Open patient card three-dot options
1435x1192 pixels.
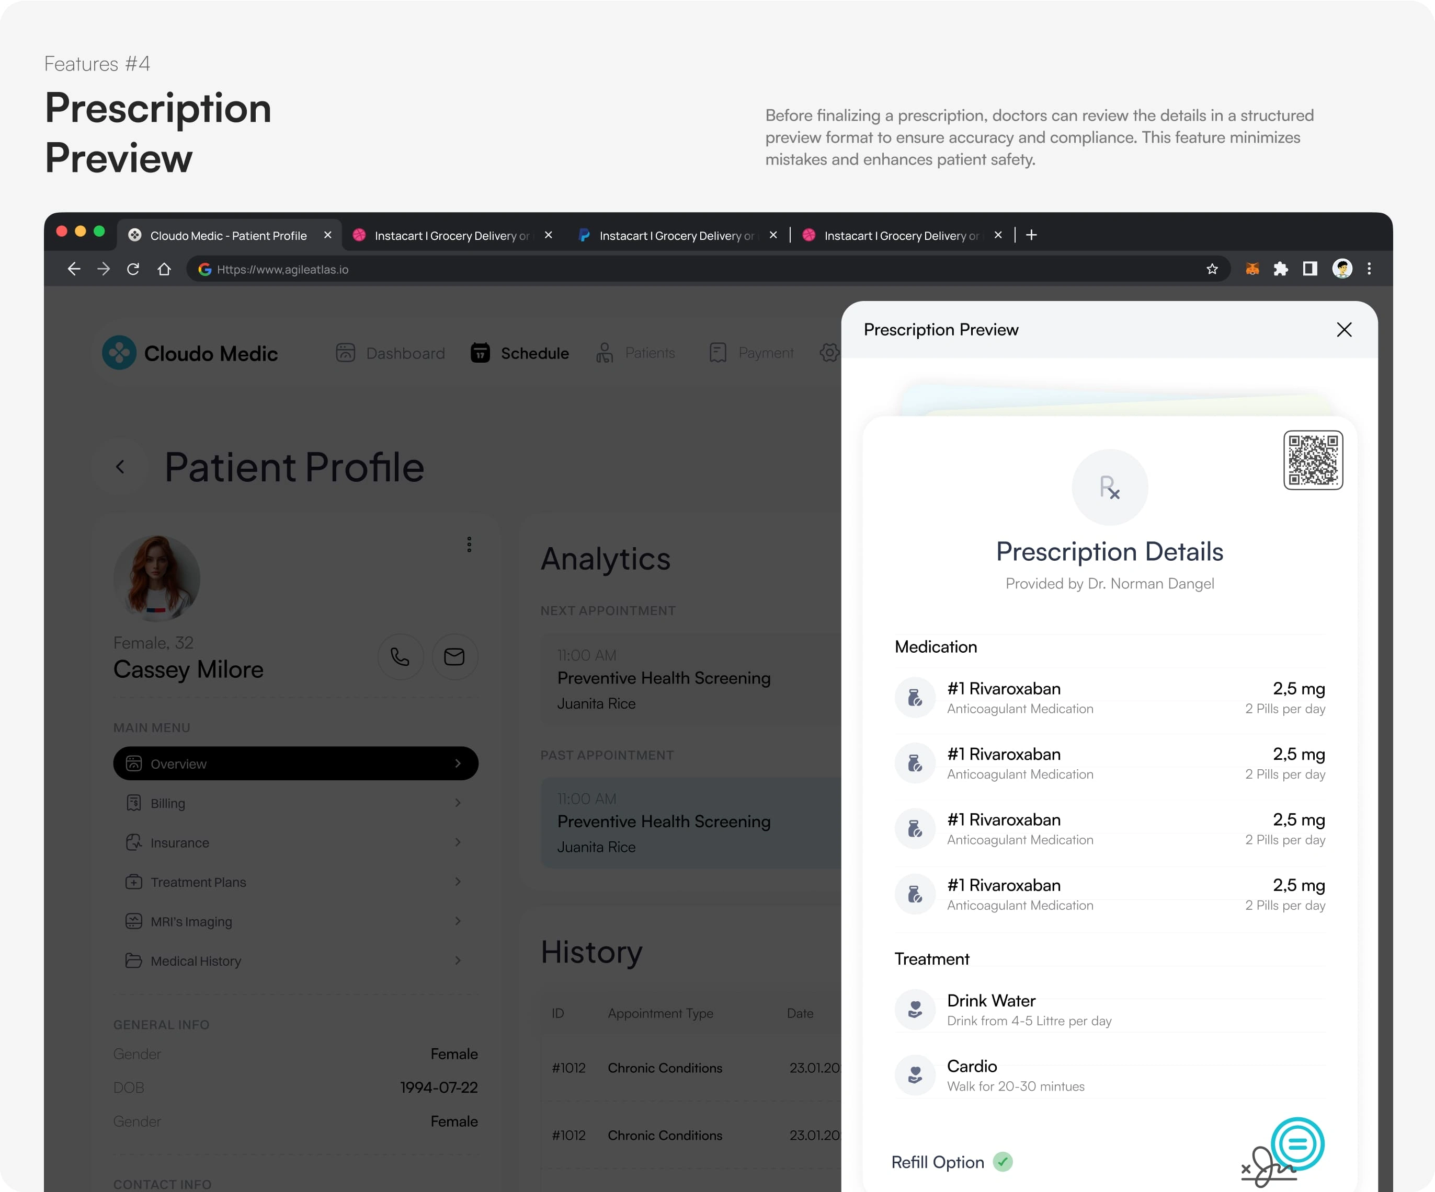(x=469, y=544)
